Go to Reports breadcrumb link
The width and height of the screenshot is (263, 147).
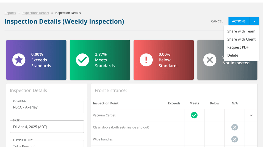pyautogui.click(x=10, y=13)
